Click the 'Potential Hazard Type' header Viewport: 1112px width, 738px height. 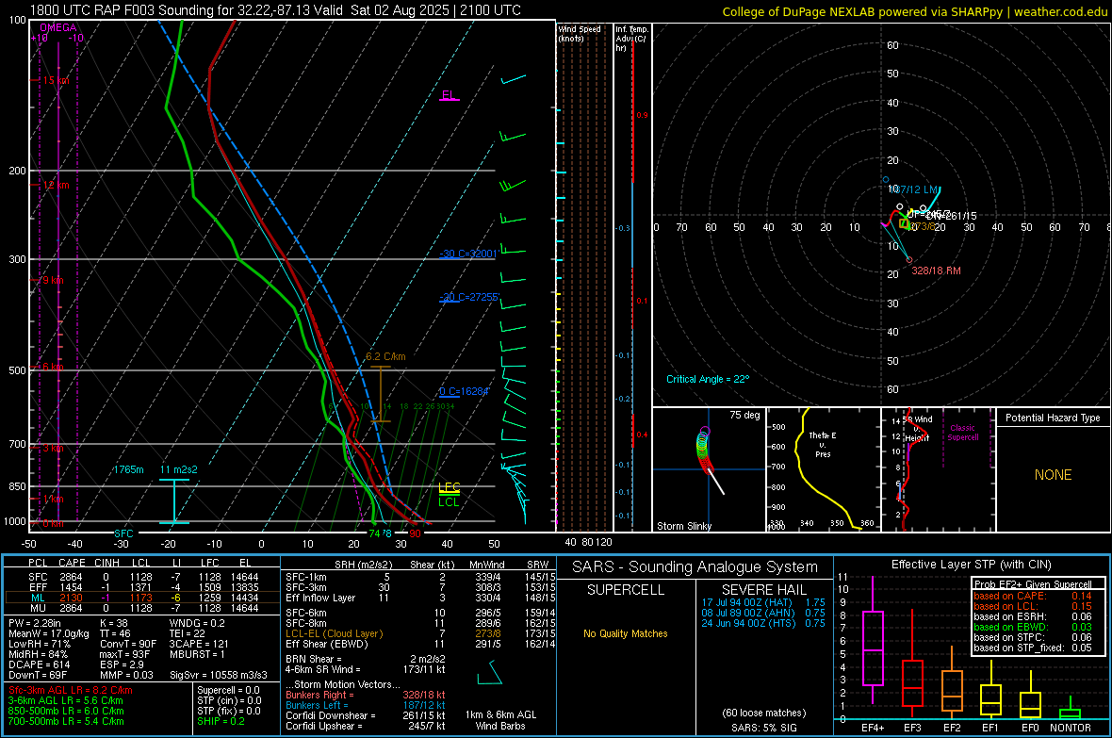1054,418
